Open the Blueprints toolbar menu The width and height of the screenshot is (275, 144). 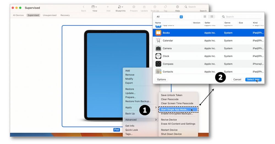click(x=120, y=7)
